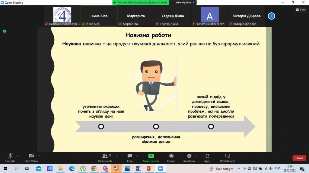Open the View Options dropdown
Screen dimensions: 309x173
click(185, 2)
